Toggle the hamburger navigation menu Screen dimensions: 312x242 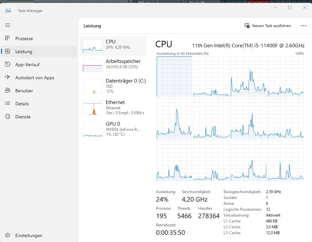coord(8,25)
